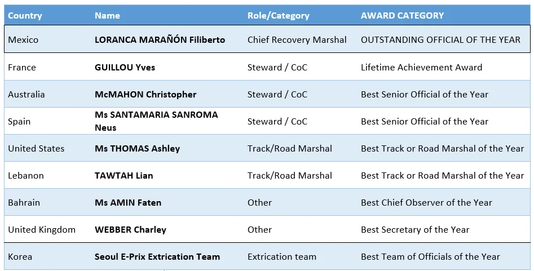Viewport: 534px width, 271px height.
Task: Click Ms AMIN Faten name
Action: pos(128,203)
